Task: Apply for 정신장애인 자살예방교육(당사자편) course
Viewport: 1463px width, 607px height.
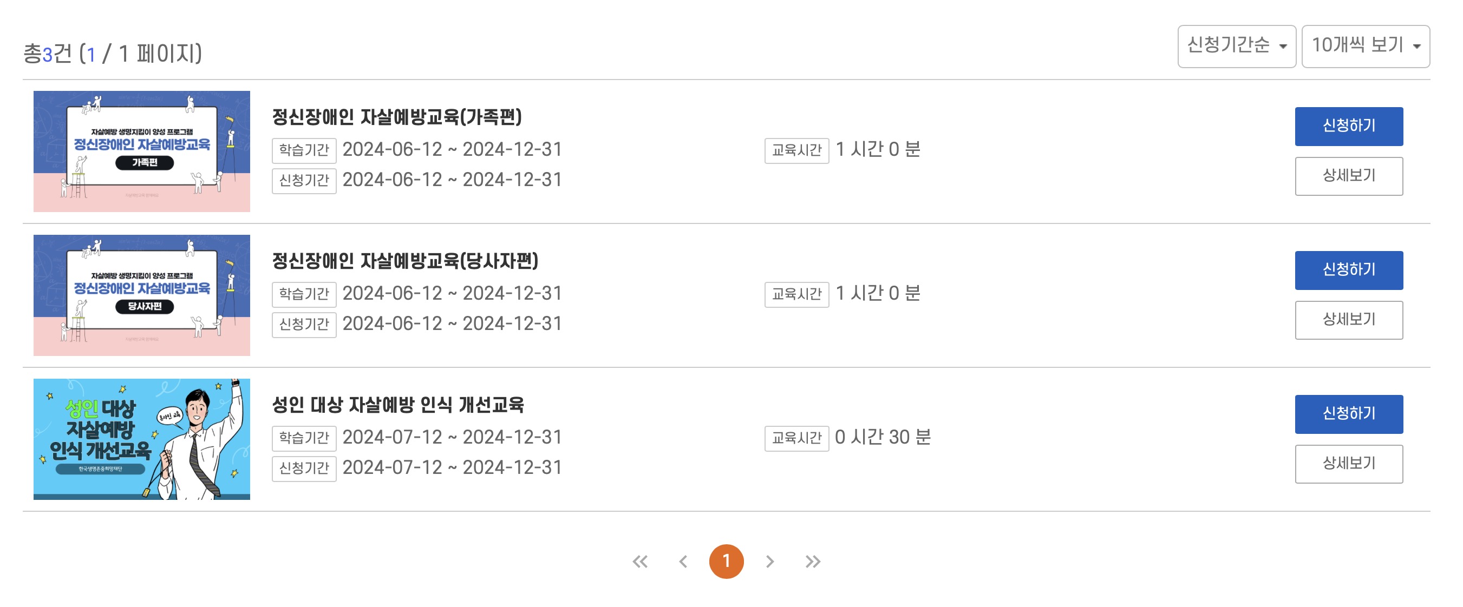Action: point(1349,270)
